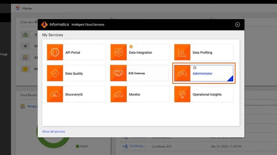The image size is (277, 155).
Task: Open the Mongo link in background list
Action: [x=32, y=106]
